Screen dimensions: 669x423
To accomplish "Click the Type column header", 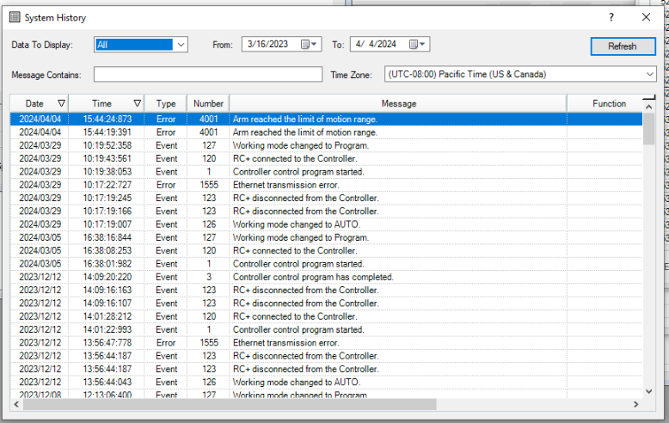I will 166,104.
